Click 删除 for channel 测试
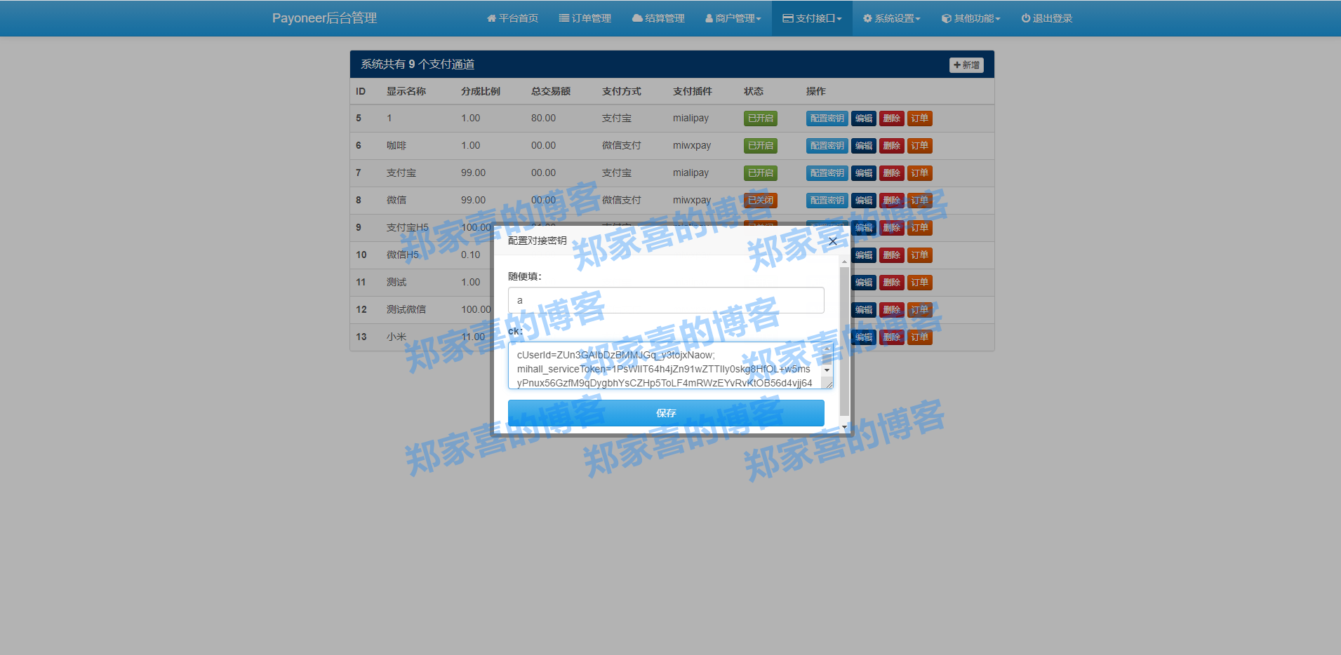The height and width of the screenshot is (655, 1341). [x=891, y=283]
